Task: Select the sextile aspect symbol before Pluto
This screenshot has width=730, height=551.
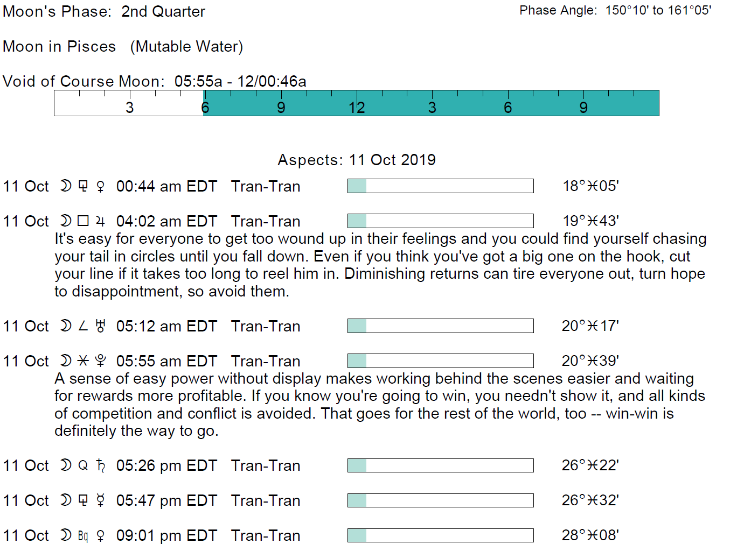Action: click(83, 361)
